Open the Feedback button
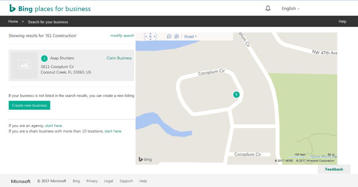This screenshot has width=358, height=187. click(x=334, y=169)
